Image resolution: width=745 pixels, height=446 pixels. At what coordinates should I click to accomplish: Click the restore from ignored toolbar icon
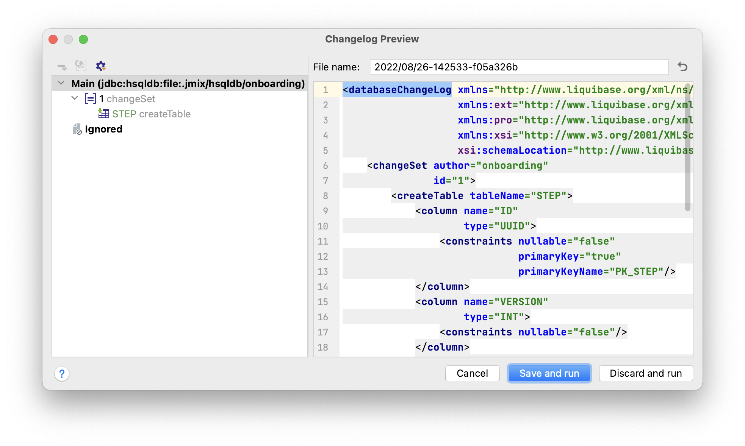click(x=81, y=66)
